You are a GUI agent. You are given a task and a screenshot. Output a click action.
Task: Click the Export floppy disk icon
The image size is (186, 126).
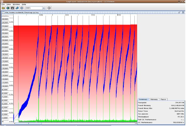pyautogui.click(x=12, y=8)
